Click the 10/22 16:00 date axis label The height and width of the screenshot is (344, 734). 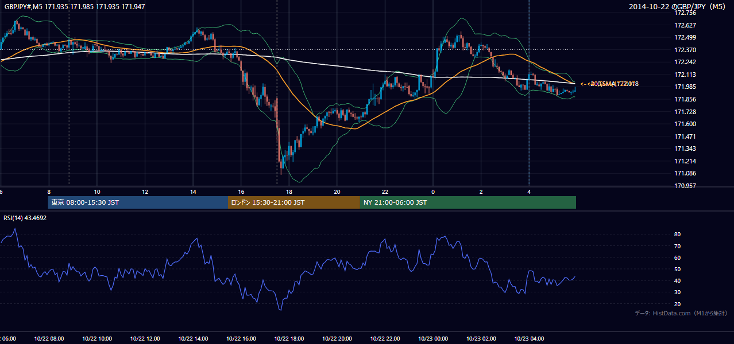[x=241, y=339]
